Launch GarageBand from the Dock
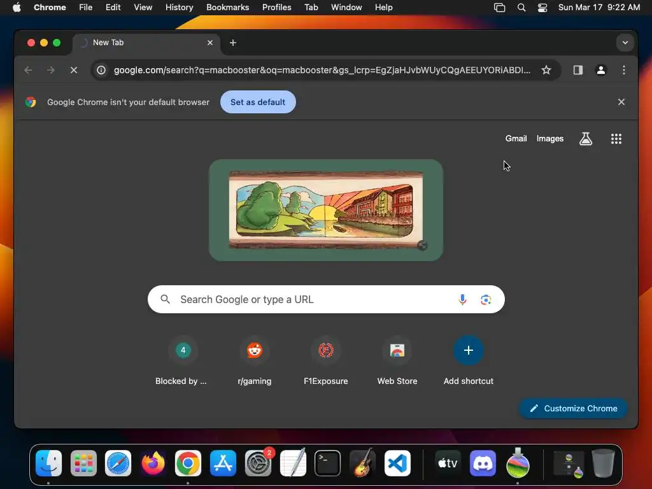This screenshot has width=652, height=489. coord(362,463)
